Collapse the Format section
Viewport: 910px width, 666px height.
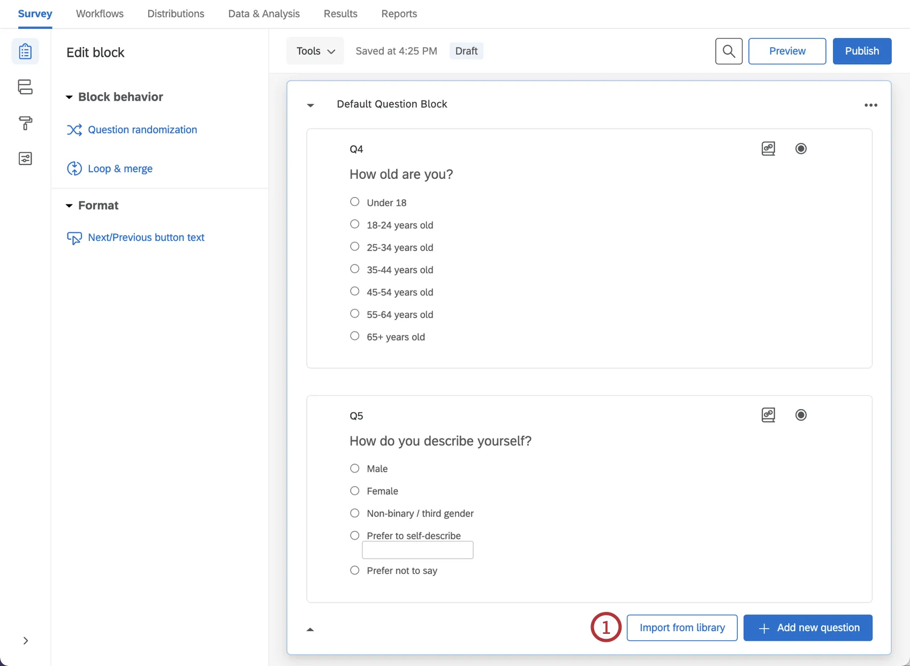click(x=69, y=206)
